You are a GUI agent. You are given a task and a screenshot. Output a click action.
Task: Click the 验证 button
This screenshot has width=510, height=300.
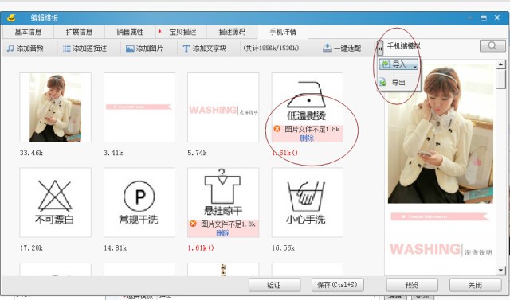274,285
